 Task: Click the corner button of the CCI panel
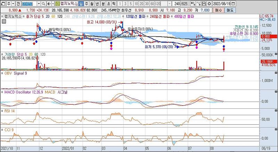[x=276, y=129]
